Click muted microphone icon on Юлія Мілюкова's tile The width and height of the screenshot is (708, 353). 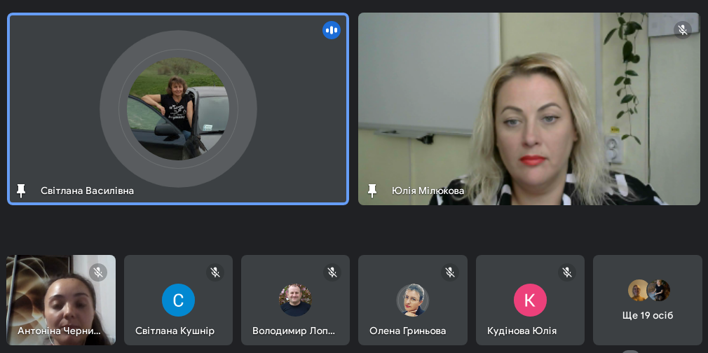(x=683, y=30)
